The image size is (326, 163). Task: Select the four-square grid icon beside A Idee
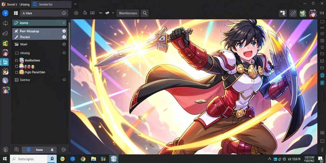click(16, 13)
